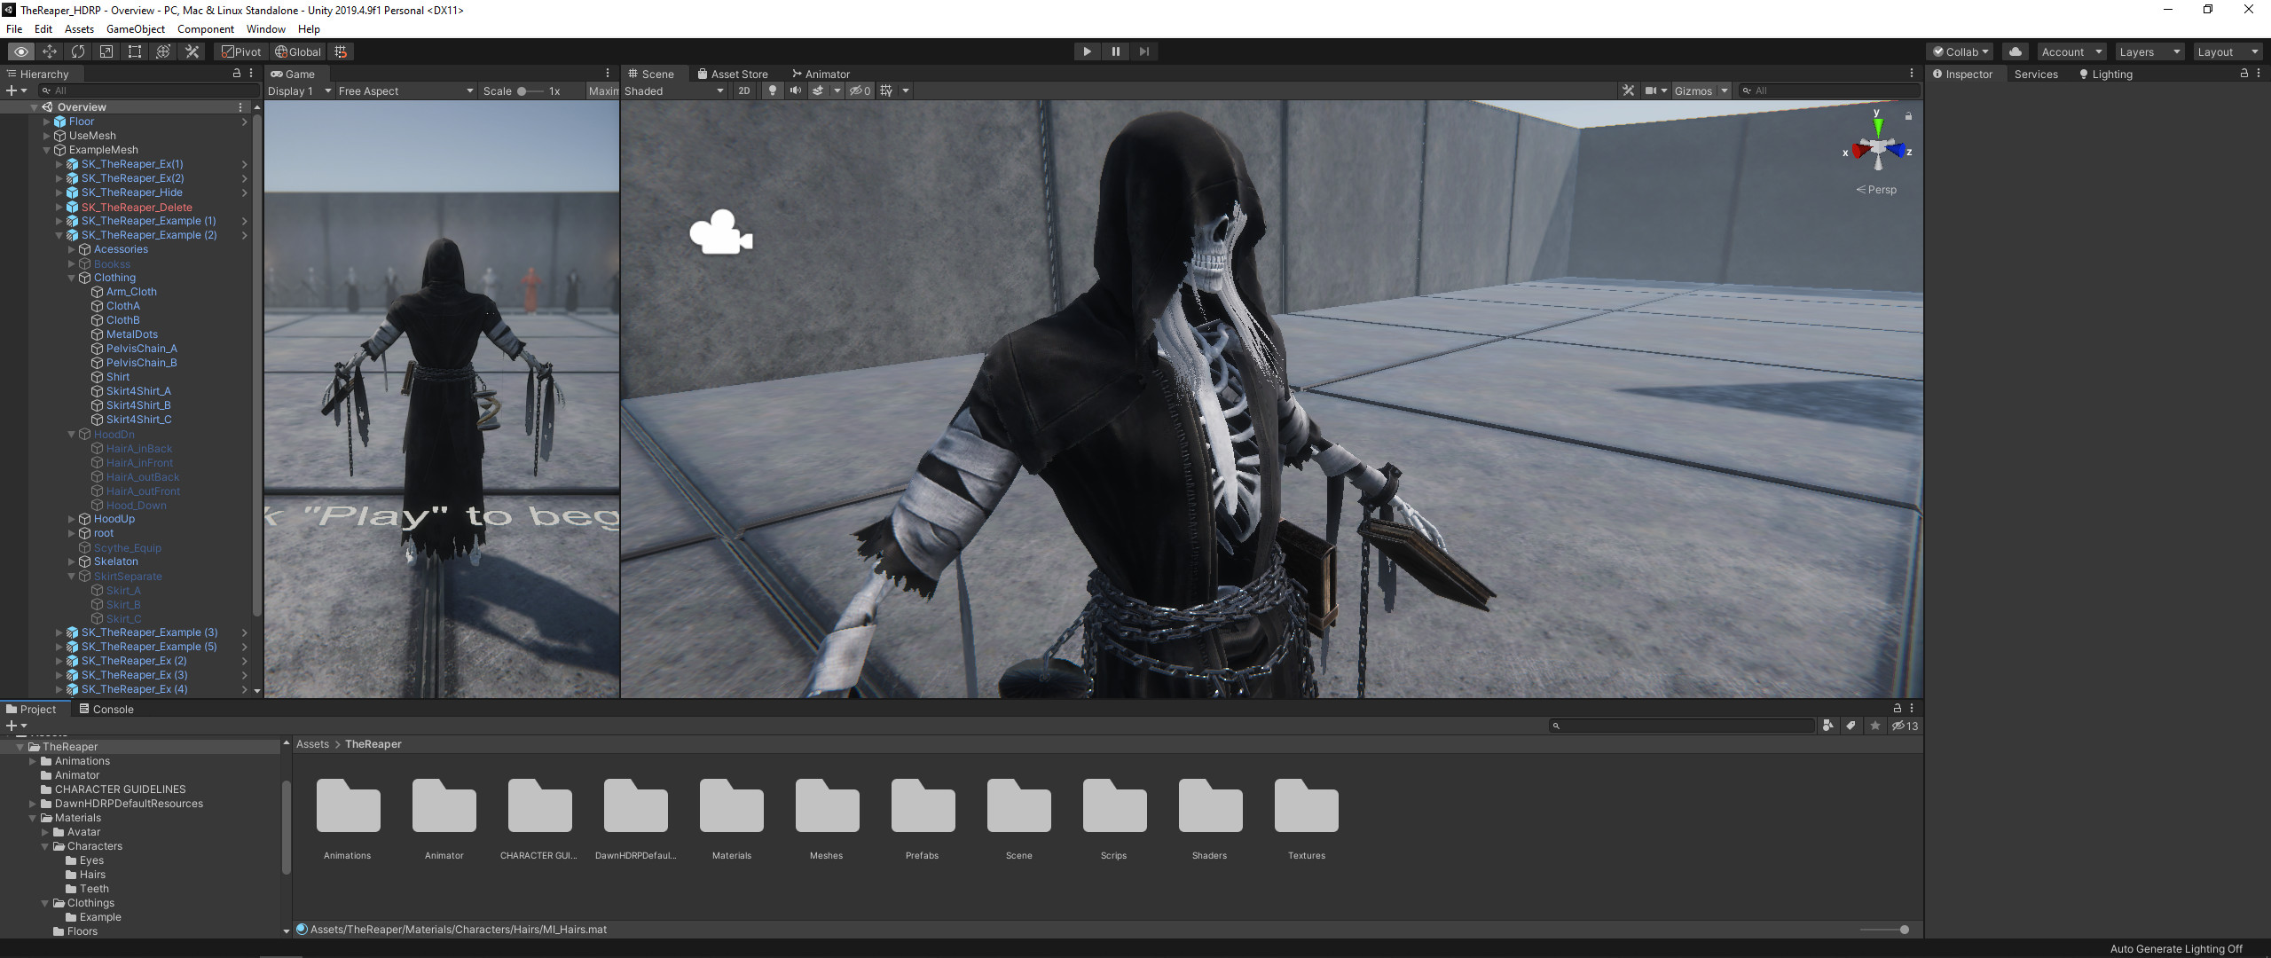Open the cloud services icon
Viewport: 2271px width, 958px height.
point(2016,51)
